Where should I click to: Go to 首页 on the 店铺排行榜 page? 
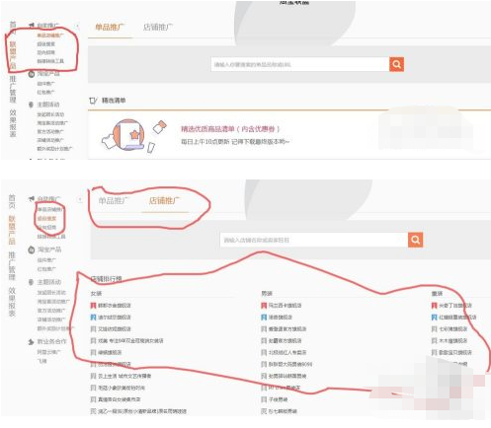click(x=12, y=201)
